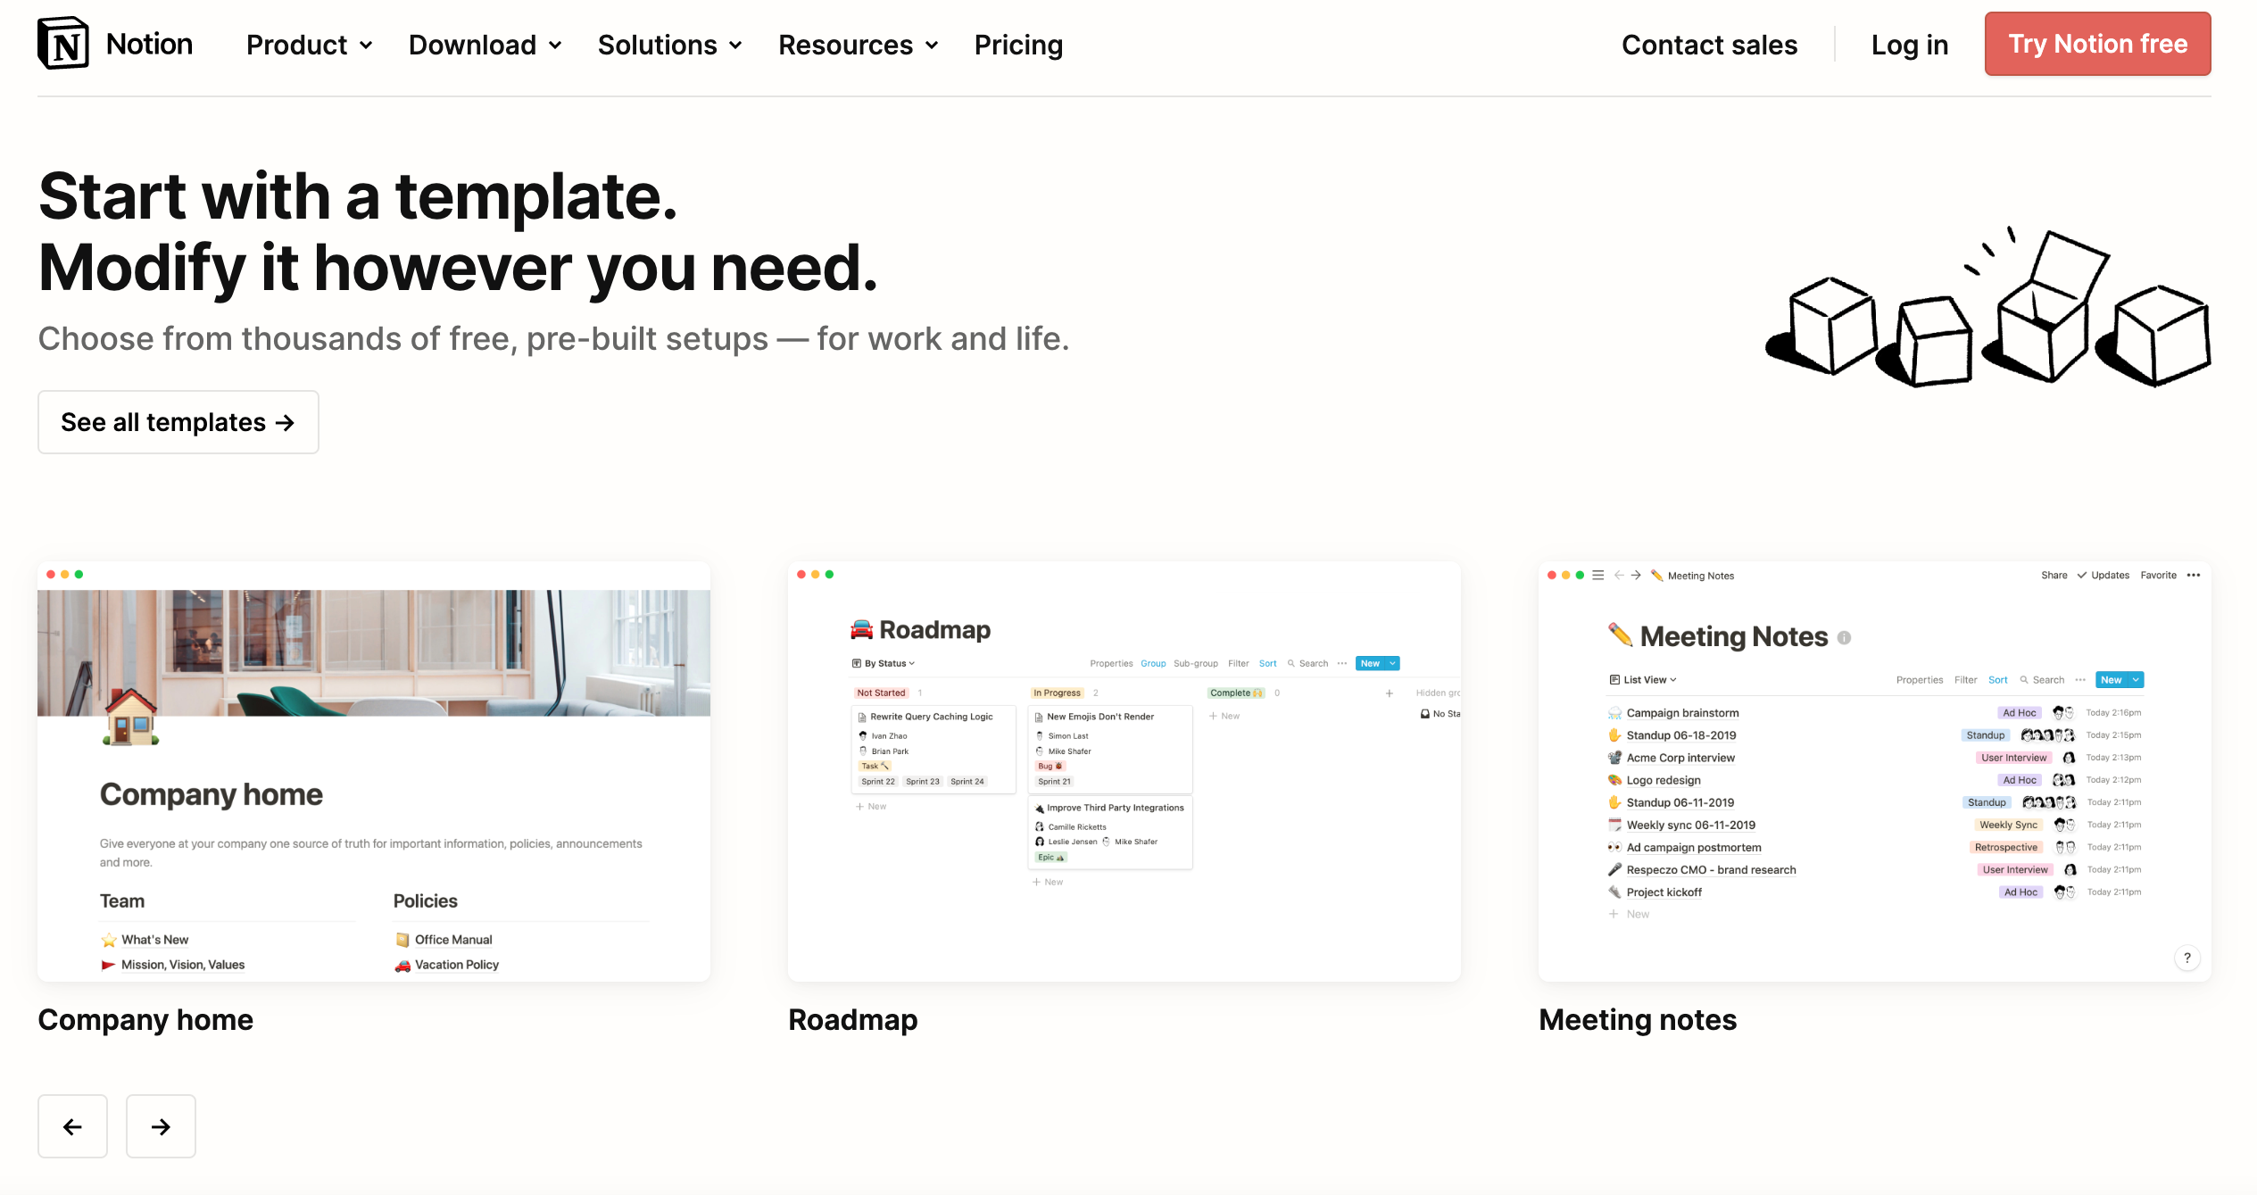Open the List View dropdown in Meeting Notes
This screenshot has height=1195, width=2257.
click(1643, 680)
